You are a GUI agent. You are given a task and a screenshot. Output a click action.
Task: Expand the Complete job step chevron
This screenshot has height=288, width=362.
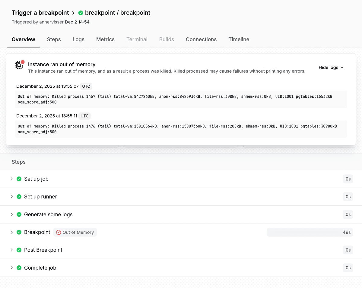pyautogui.click(x=11, y=268)
